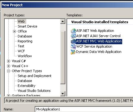Select ASP.NET MVC Web Application template

[99, 41]
